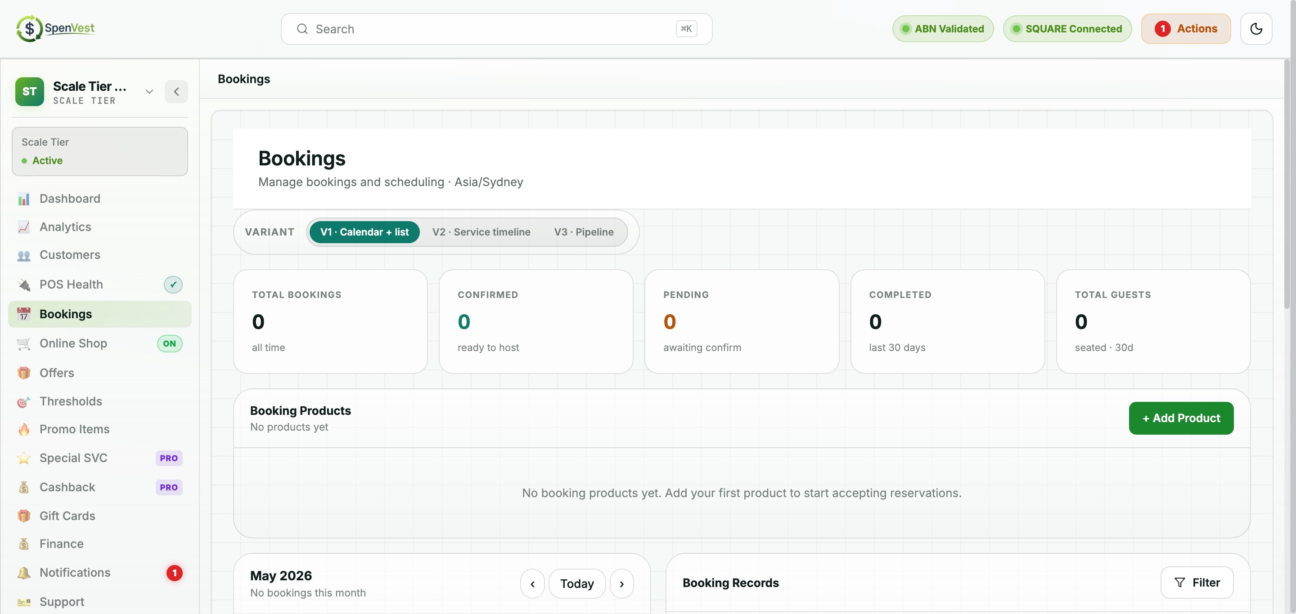Viewport: 1296px width, 614px height.
Task: Click the Online Shop cart icon
Action: pos(24,344)
